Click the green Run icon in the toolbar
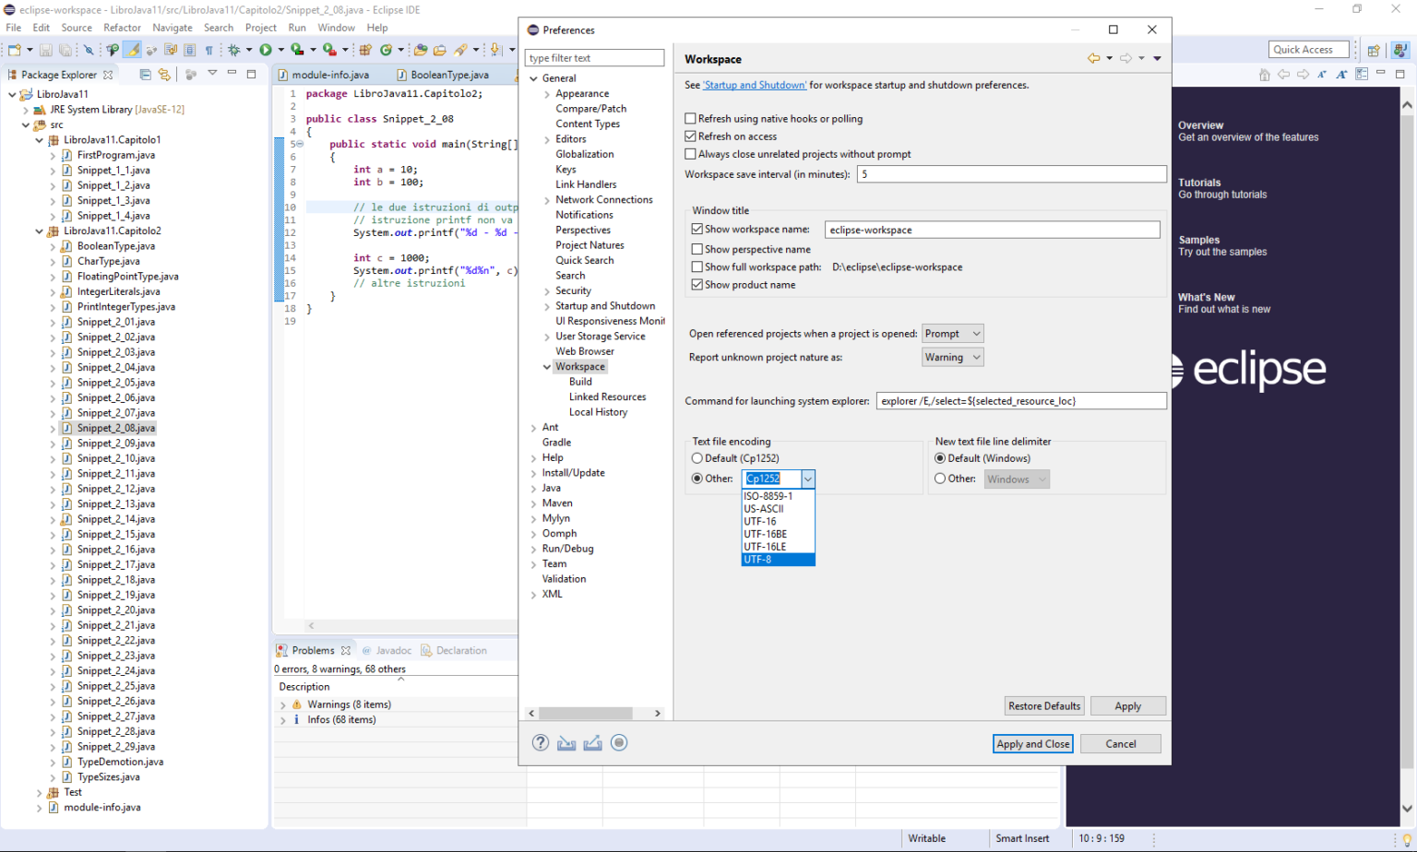This screenshot has height=852, width=1417. [x=266, y=49]
